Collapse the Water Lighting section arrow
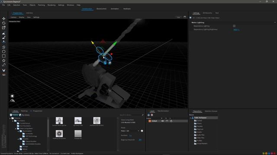Viewport: 277px width, 155px height. pos(275,22)
